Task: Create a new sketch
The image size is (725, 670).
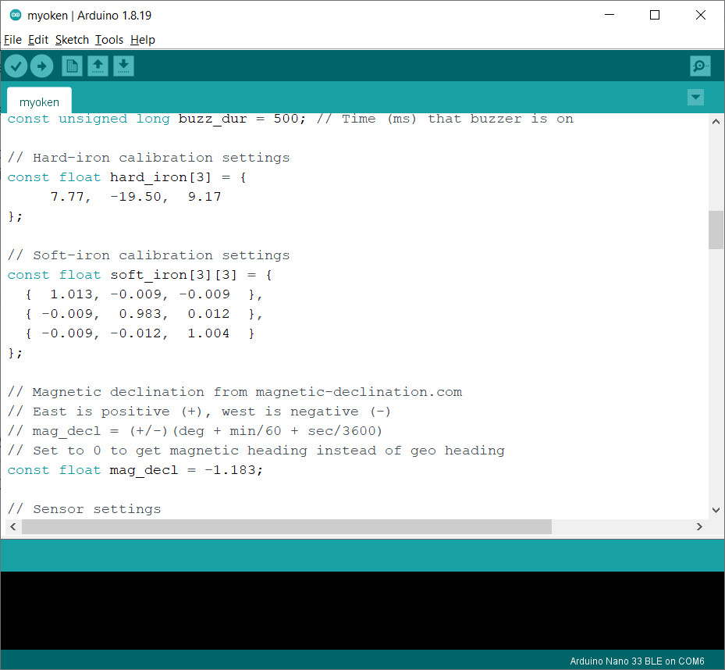Action: pos(71,66)
